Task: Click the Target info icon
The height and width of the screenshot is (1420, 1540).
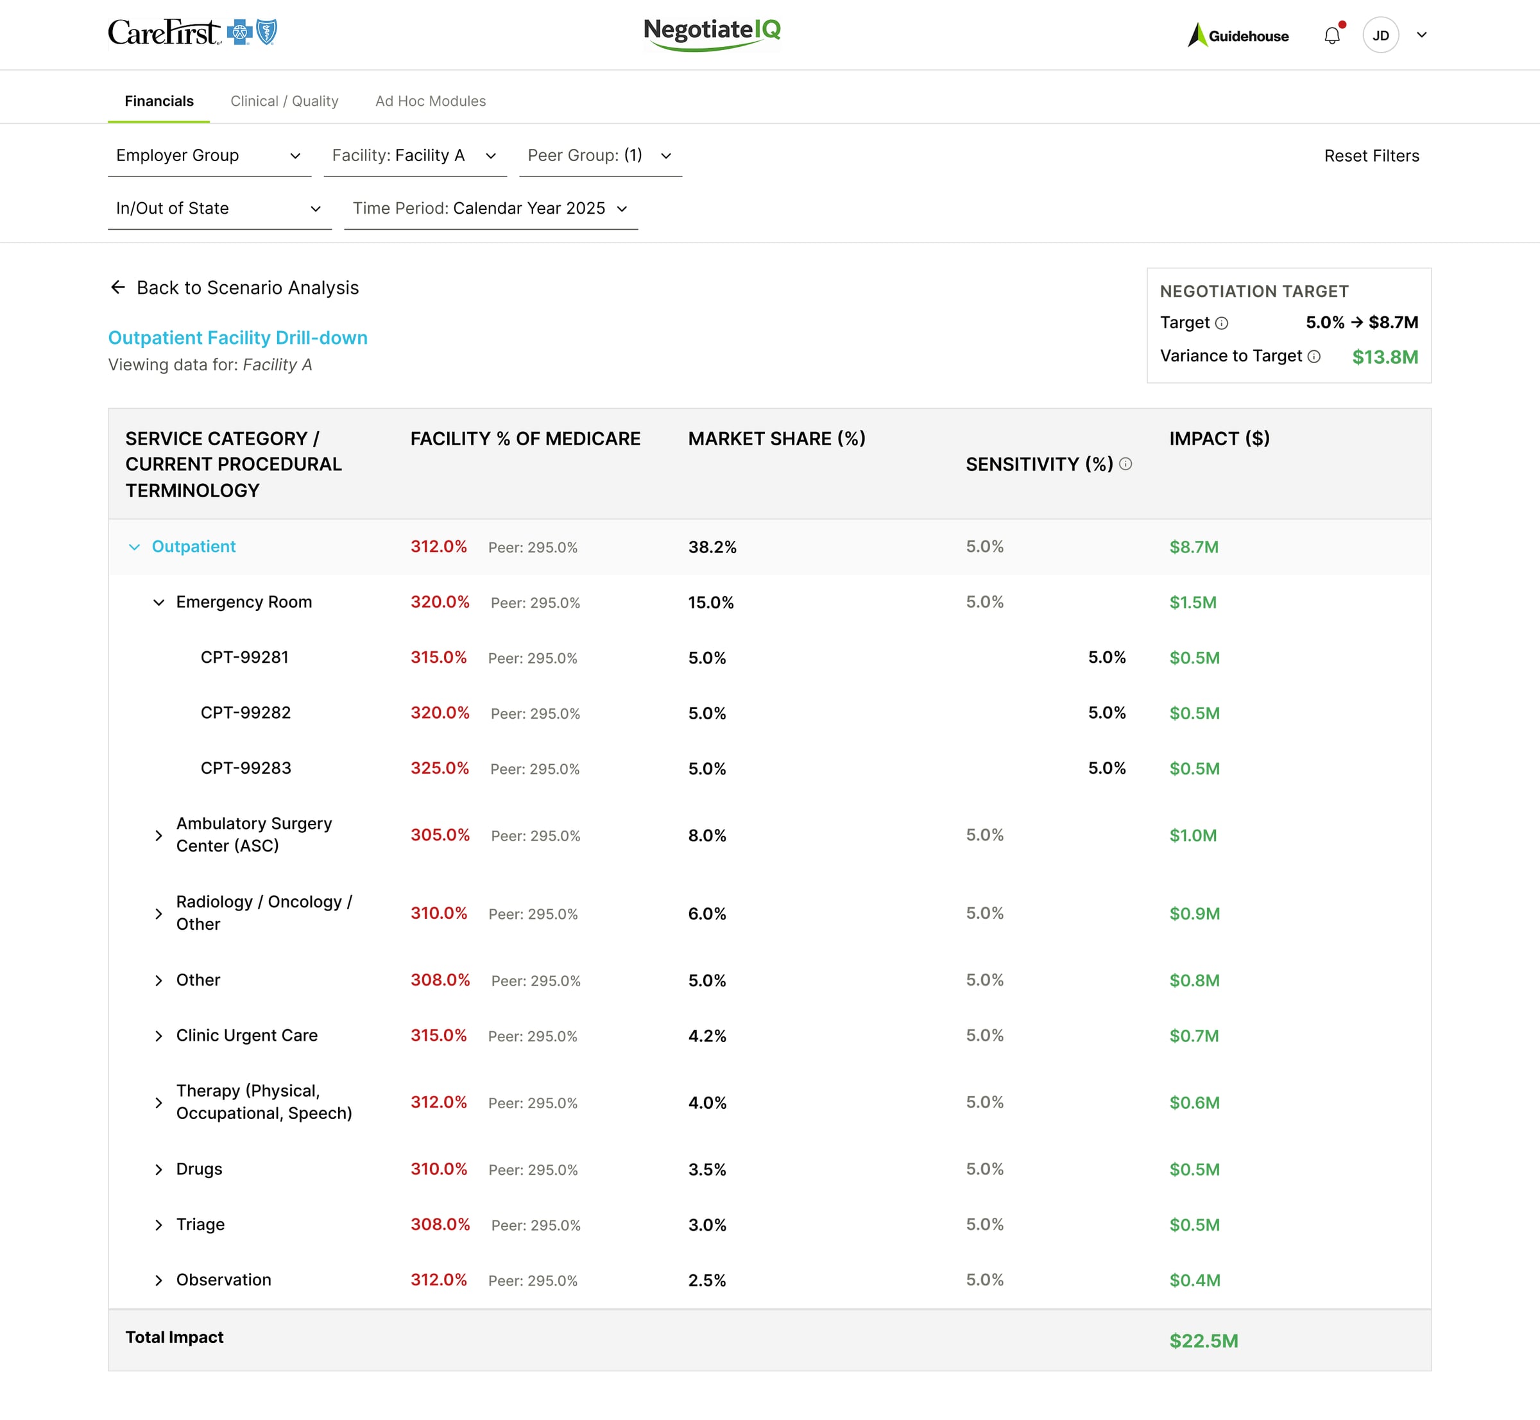Action: (1222, 323)
